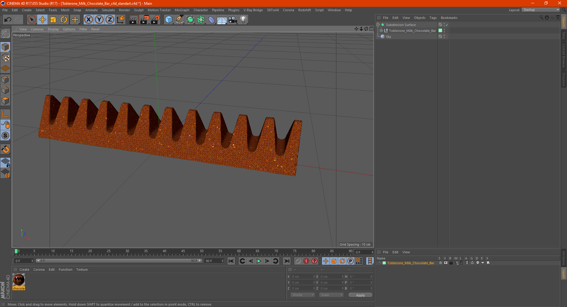Image resolution: width=567 pixels, height=307 pixels.
Task: Toggle X axis lock
Action: (x=88, y=20)
